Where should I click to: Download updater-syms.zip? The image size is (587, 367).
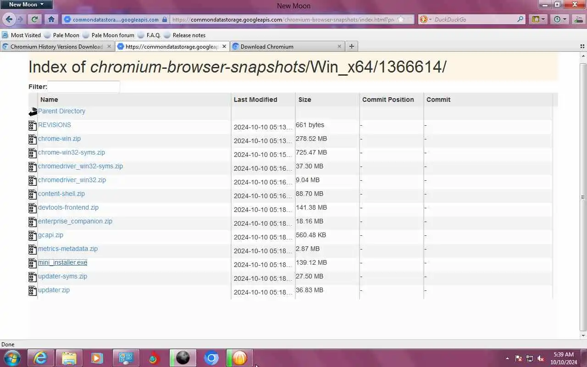point(62,276)
